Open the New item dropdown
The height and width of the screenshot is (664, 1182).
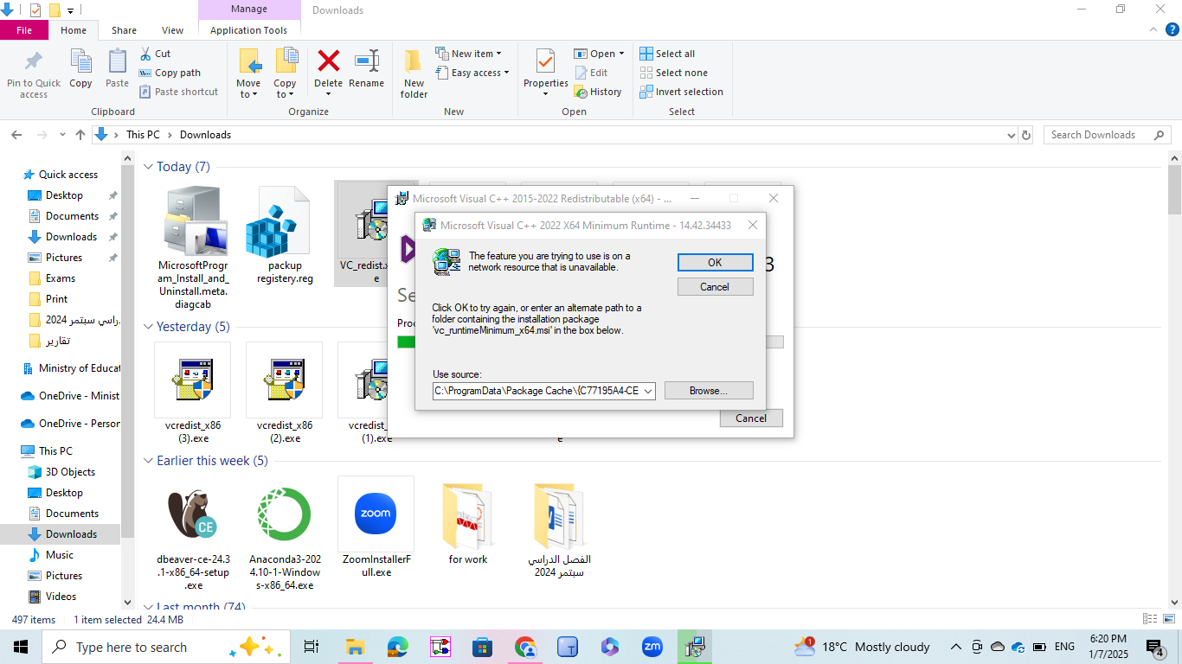468,54
